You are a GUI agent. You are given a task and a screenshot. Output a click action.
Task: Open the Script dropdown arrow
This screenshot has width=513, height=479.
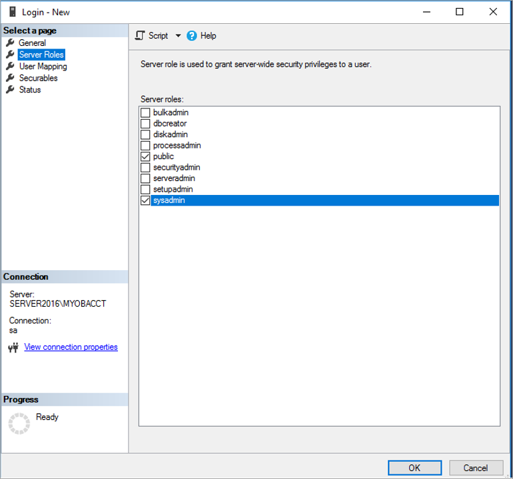coord(178,36)
